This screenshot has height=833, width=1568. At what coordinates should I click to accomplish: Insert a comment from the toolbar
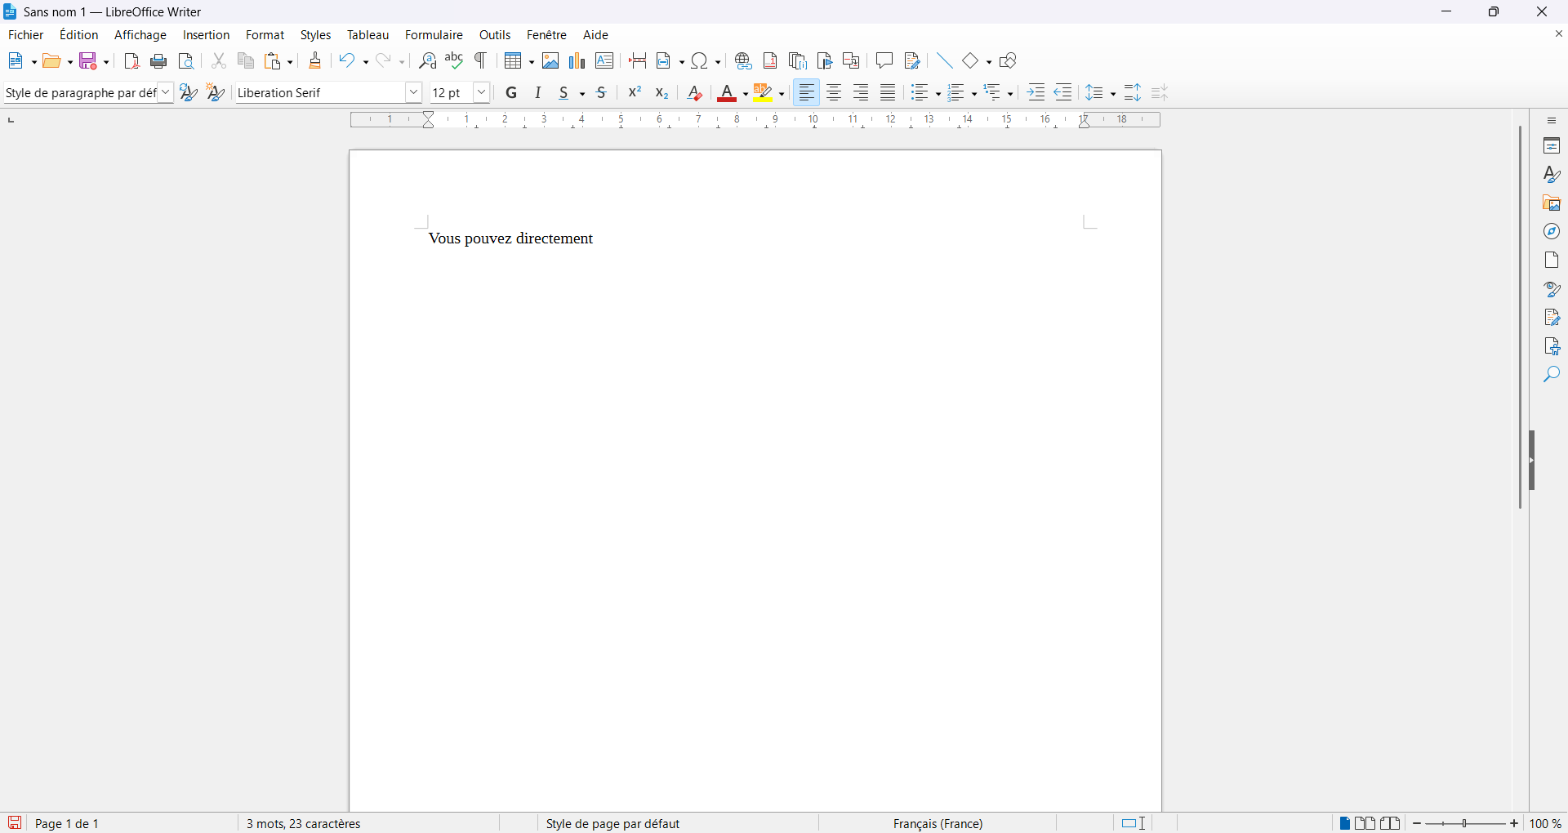884,61
